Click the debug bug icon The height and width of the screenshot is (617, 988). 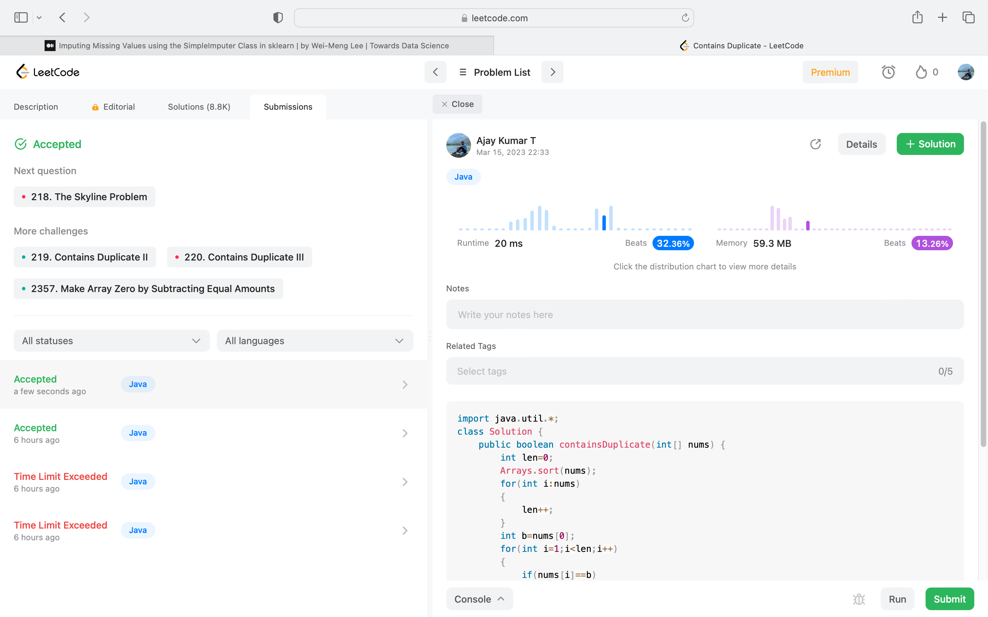[x=859, y=598]
